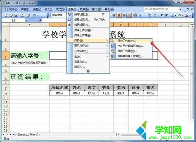This screenshot has width=196, height=142.
Task: Click the font name box 微软雅黑
Action: (x=59, y=15)
